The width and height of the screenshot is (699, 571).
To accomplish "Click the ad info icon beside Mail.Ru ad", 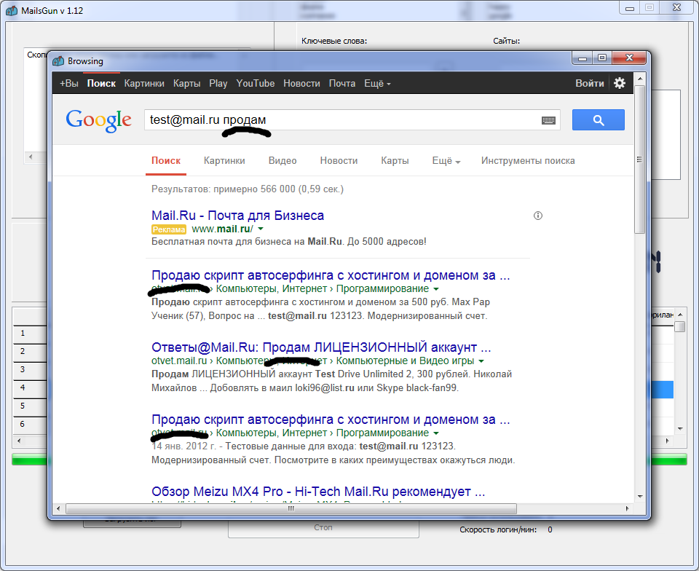I will [x=538, y=216].
